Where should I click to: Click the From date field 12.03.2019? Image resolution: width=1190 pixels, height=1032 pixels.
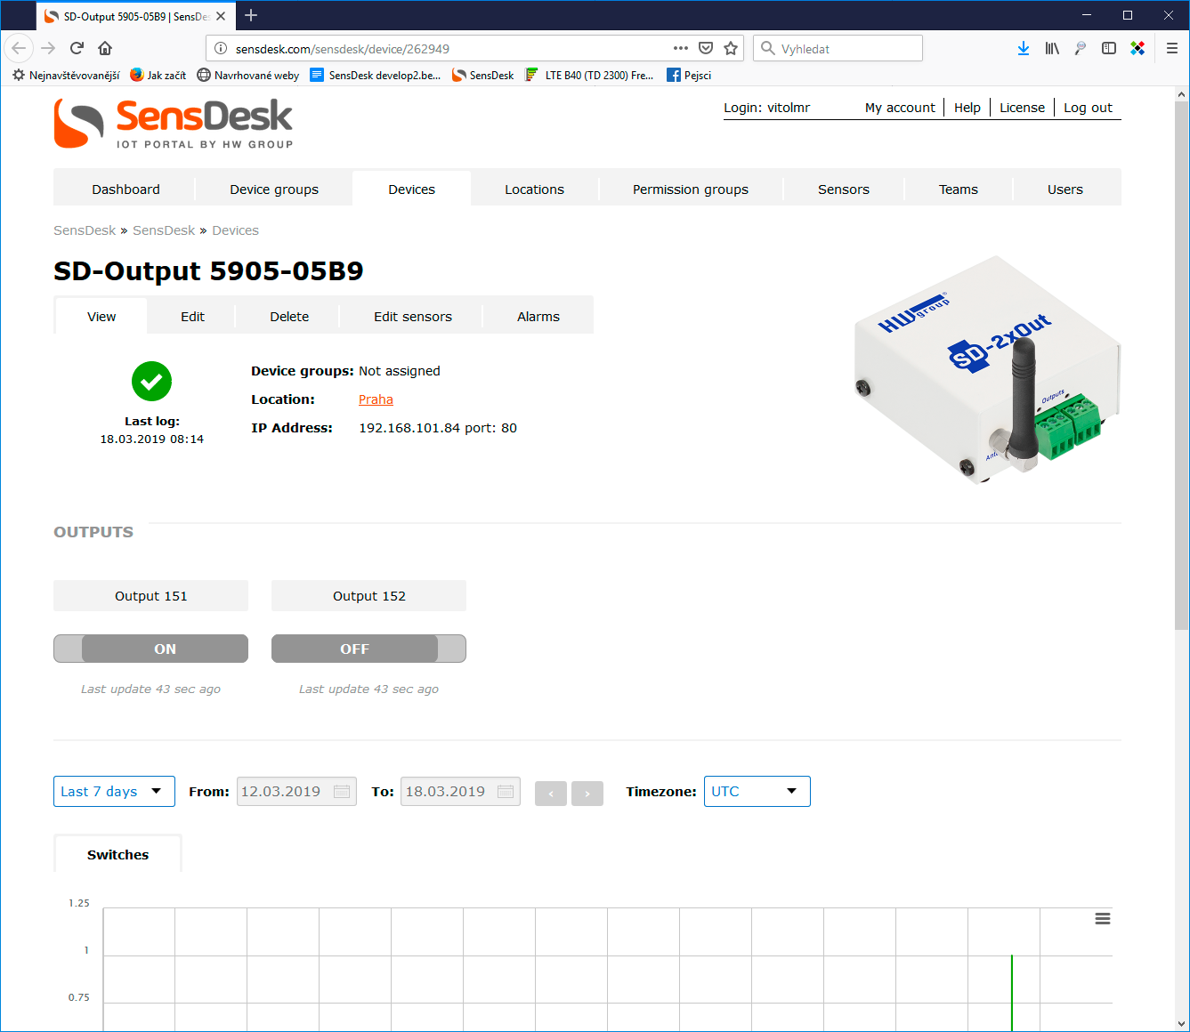296,792
